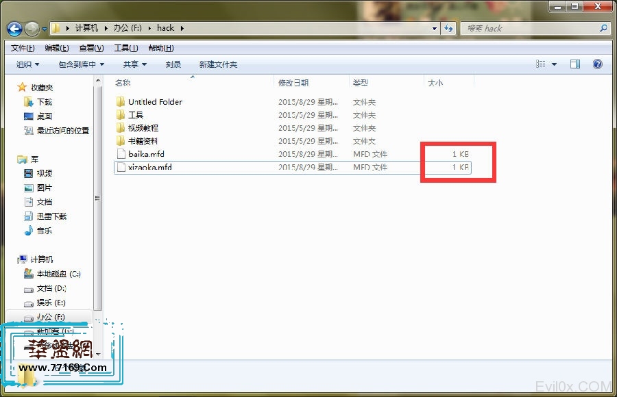Open the 工具(T) menu
The height and width of the screenshot is (397, 617).
click(125, 48)
